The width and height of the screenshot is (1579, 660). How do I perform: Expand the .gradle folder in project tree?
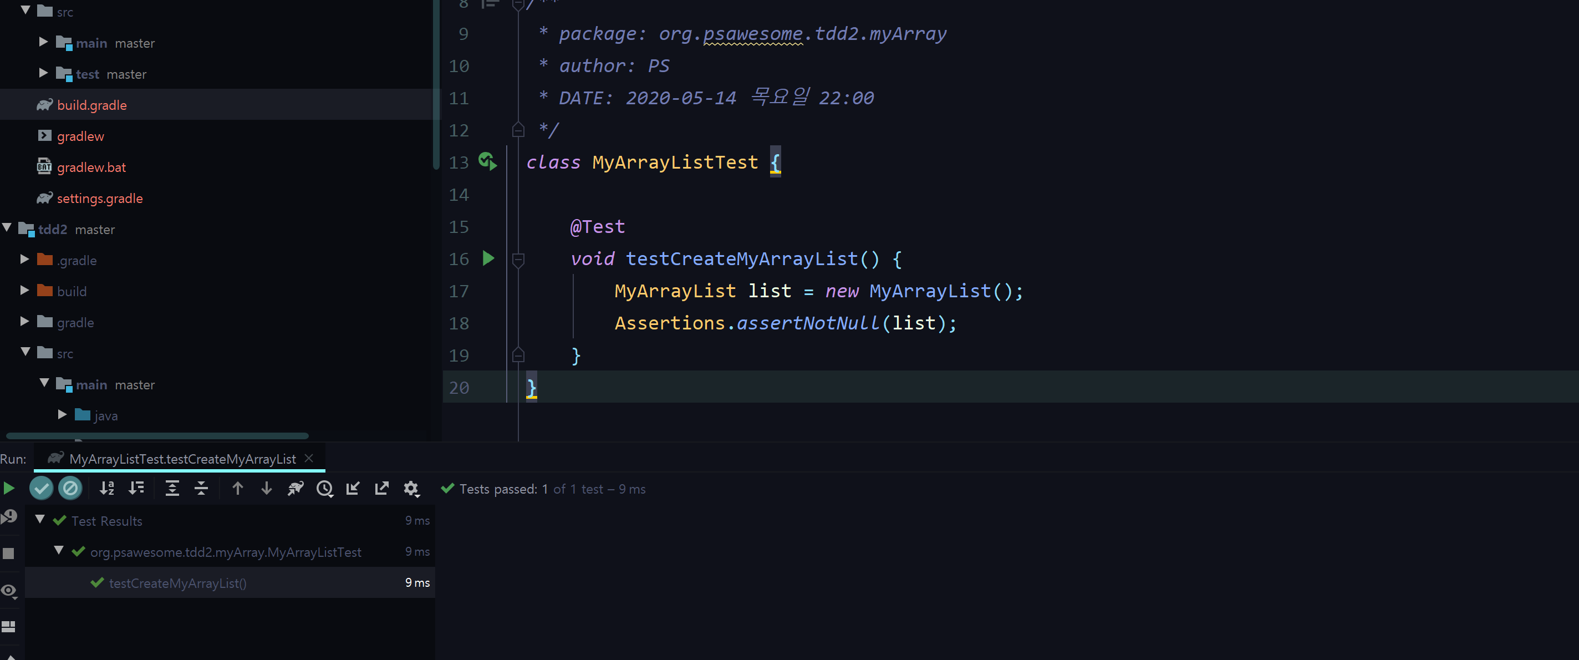tap(24, 260)
